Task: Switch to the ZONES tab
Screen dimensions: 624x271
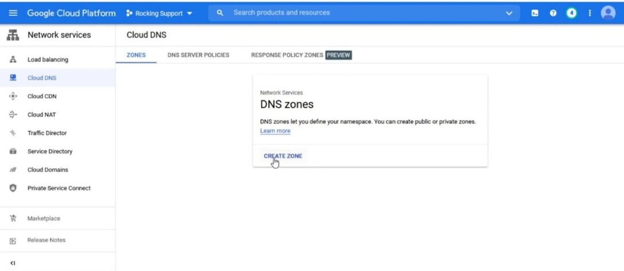Action: coord(136,55)
